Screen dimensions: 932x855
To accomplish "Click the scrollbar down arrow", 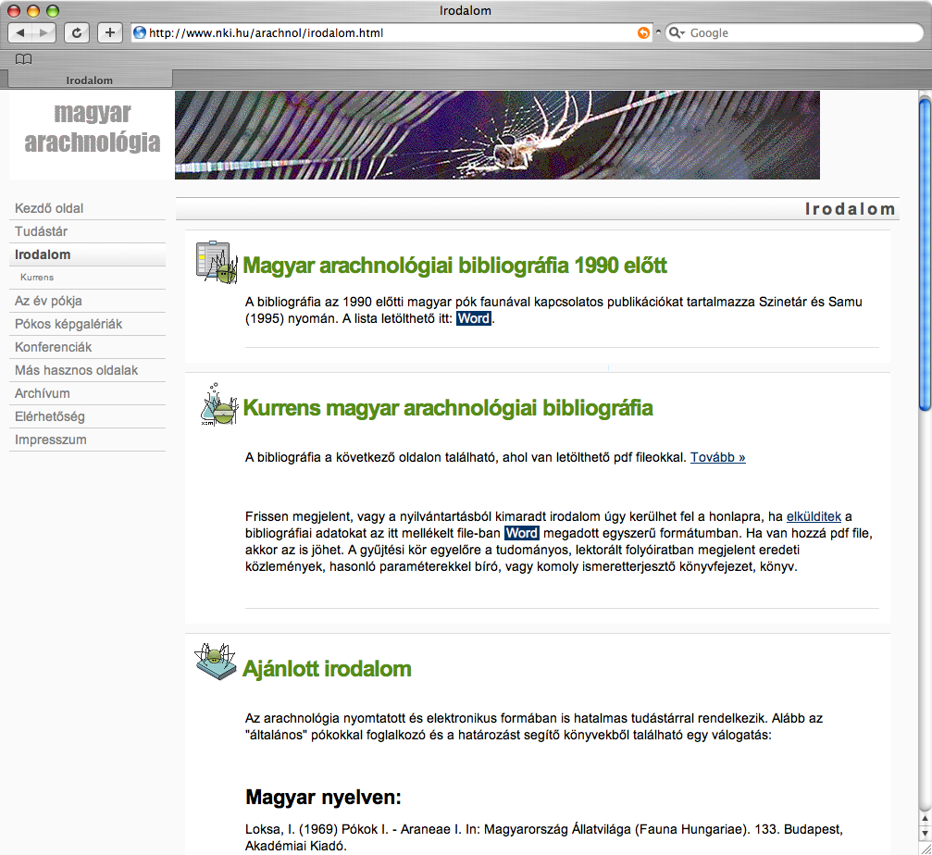I will pyautogui.click(x=925, y=834).
